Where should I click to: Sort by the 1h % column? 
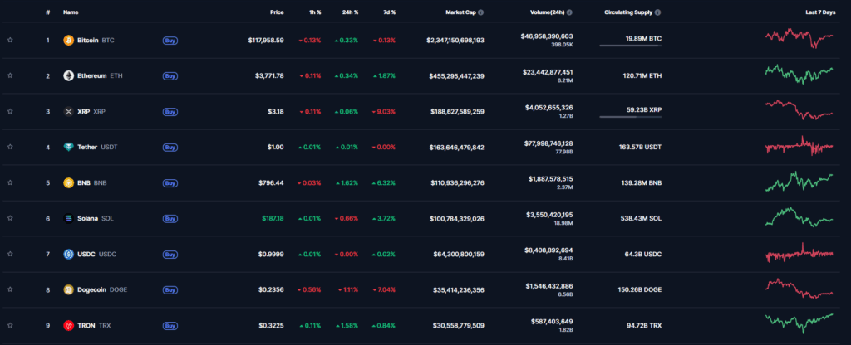click(x=314, y=12)
